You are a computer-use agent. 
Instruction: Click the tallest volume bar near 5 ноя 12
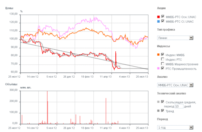pos(47,107)
